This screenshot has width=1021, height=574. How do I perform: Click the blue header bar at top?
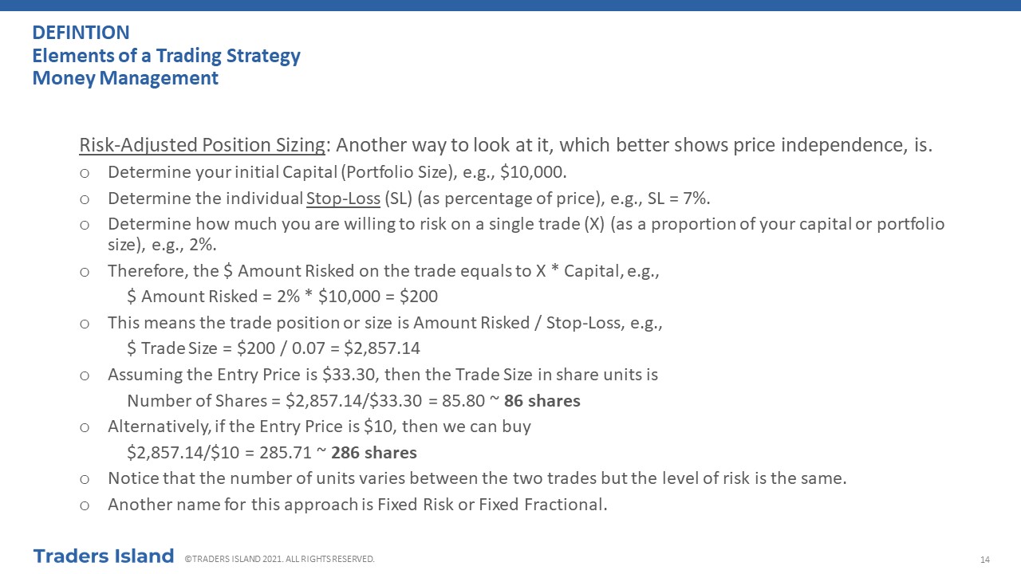pyautogui.click(x=510, y=6)
